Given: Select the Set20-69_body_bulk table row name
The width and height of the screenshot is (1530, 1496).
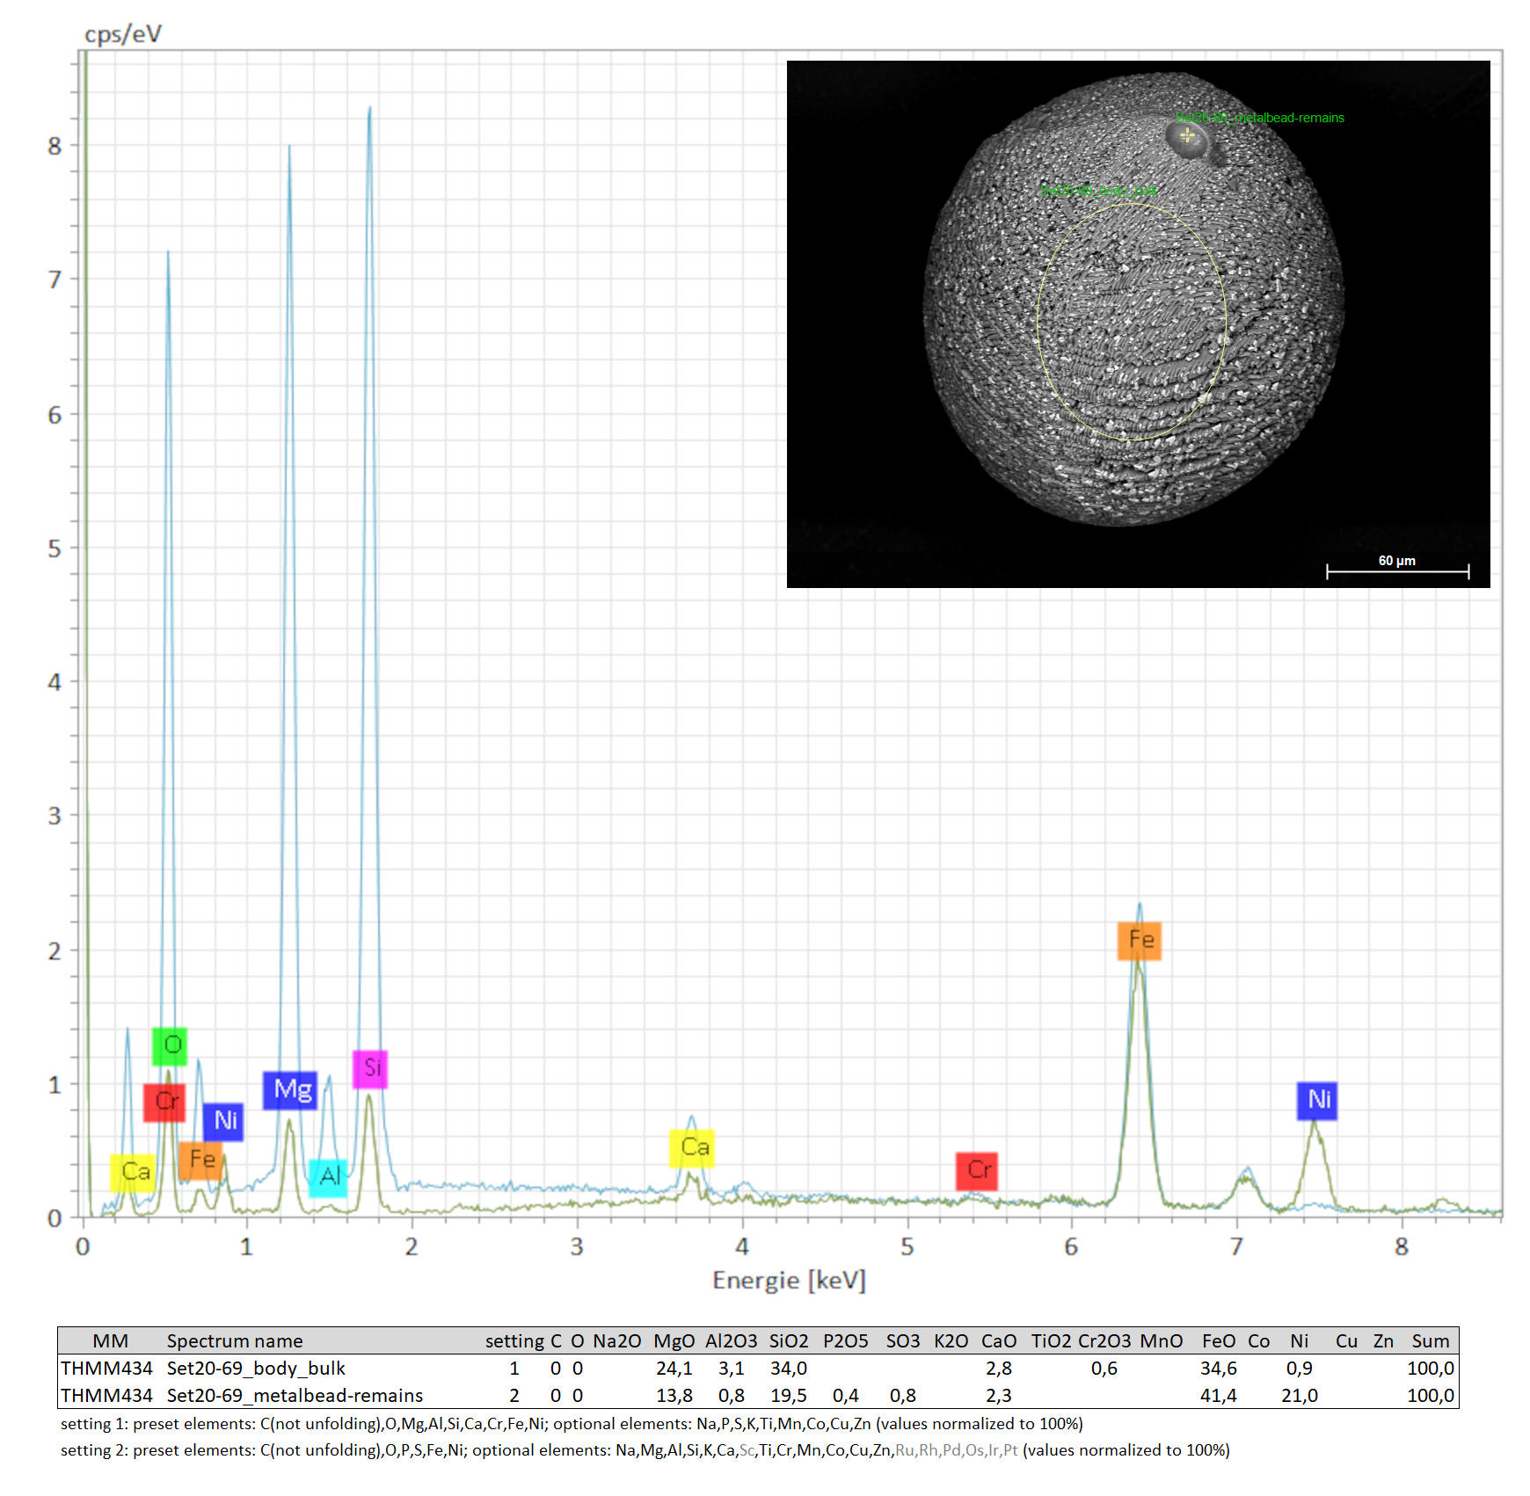Looking at the screenshot, I should click(x=256, y=1368).
